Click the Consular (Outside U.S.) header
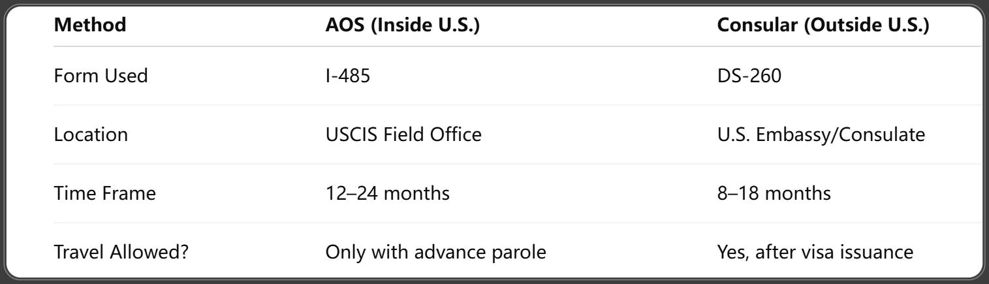 pos(823,26)
